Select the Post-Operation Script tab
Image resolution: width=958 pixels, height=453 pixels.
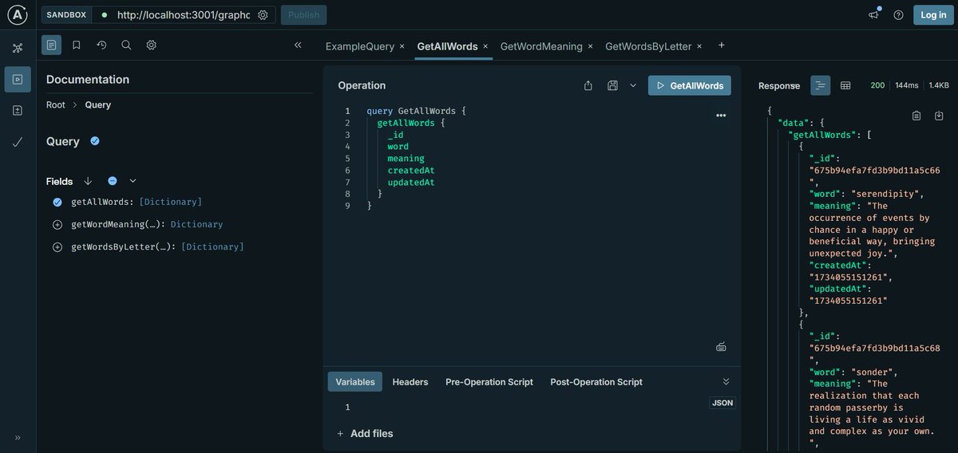pos(596,382)
